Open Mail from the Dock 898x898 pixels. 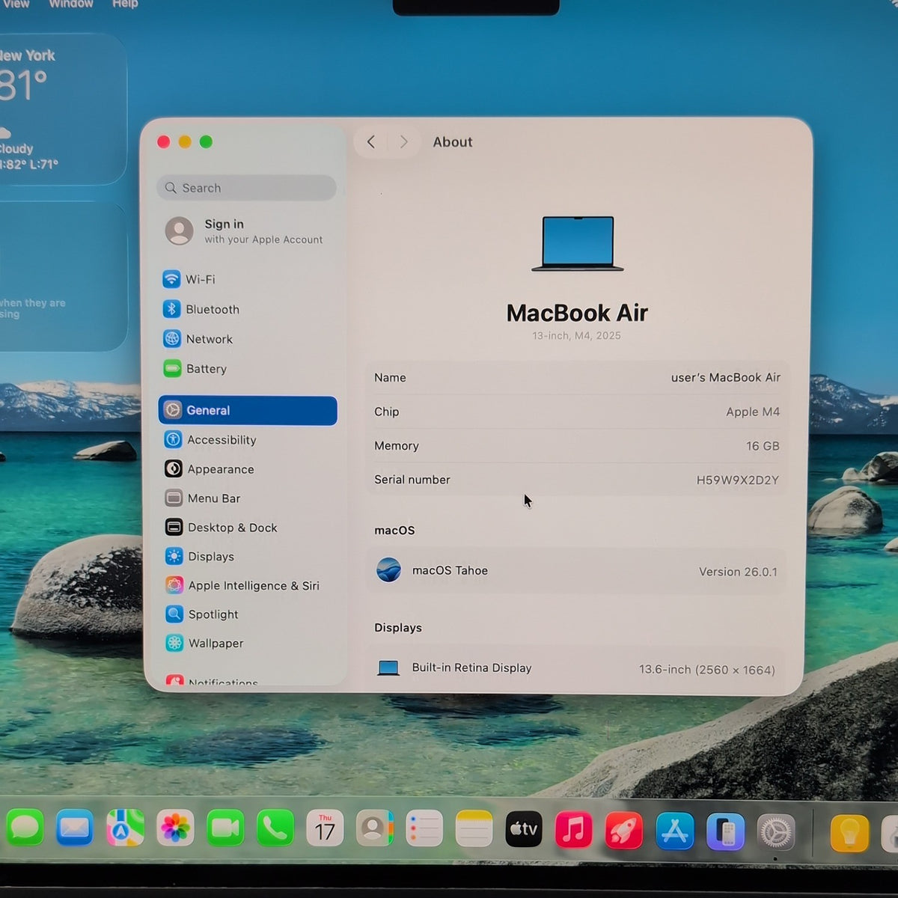pos(75,828)
